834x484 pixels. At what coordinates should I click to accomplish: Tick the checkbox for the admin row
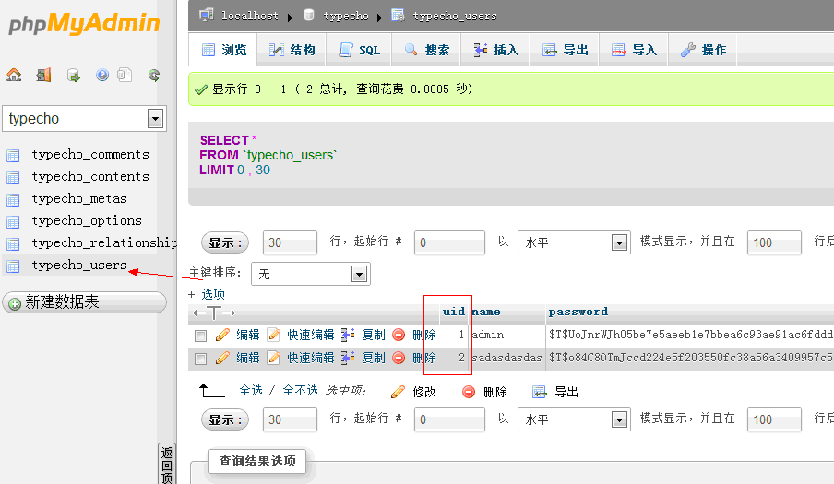[x=200, y=336]
